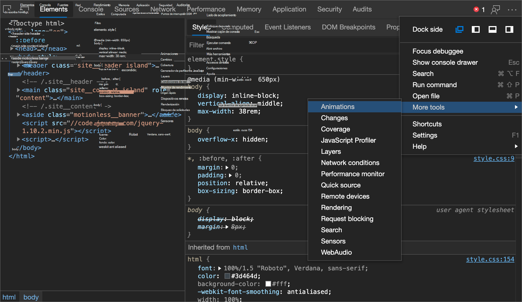The width and height of the screenshot is (522, 302).
Task: Choose the dock to left icon
Action: [x=476, y=29]
